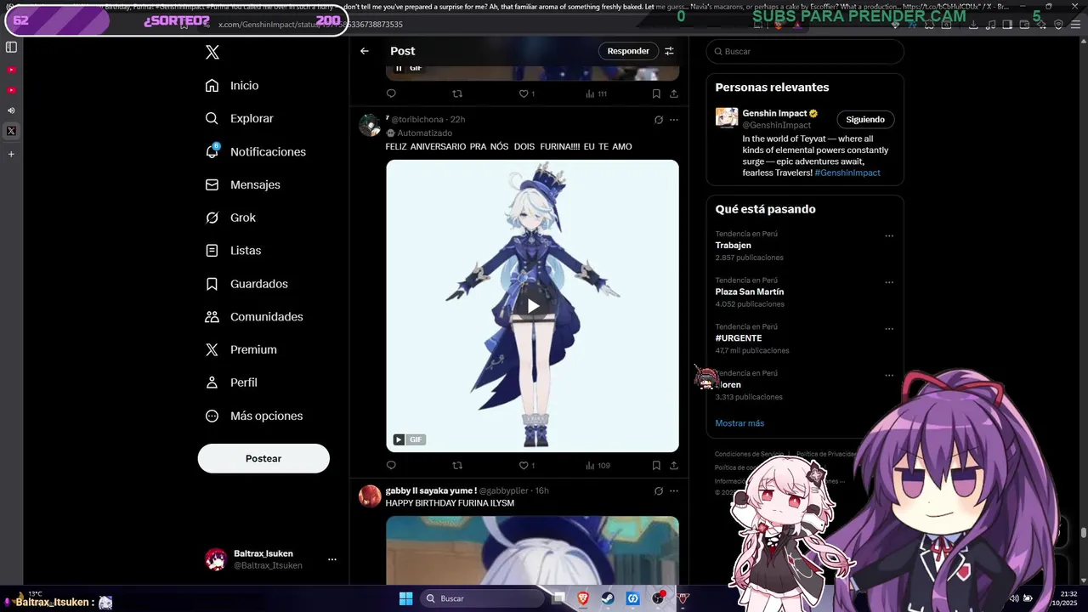
Task: Open options for the Trabajen trend
Action: click(889, 236)
